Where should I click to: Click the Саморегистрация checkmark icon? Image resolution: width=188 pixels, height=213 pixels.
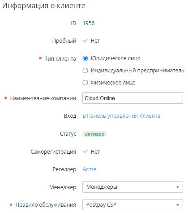pos(85,152)
